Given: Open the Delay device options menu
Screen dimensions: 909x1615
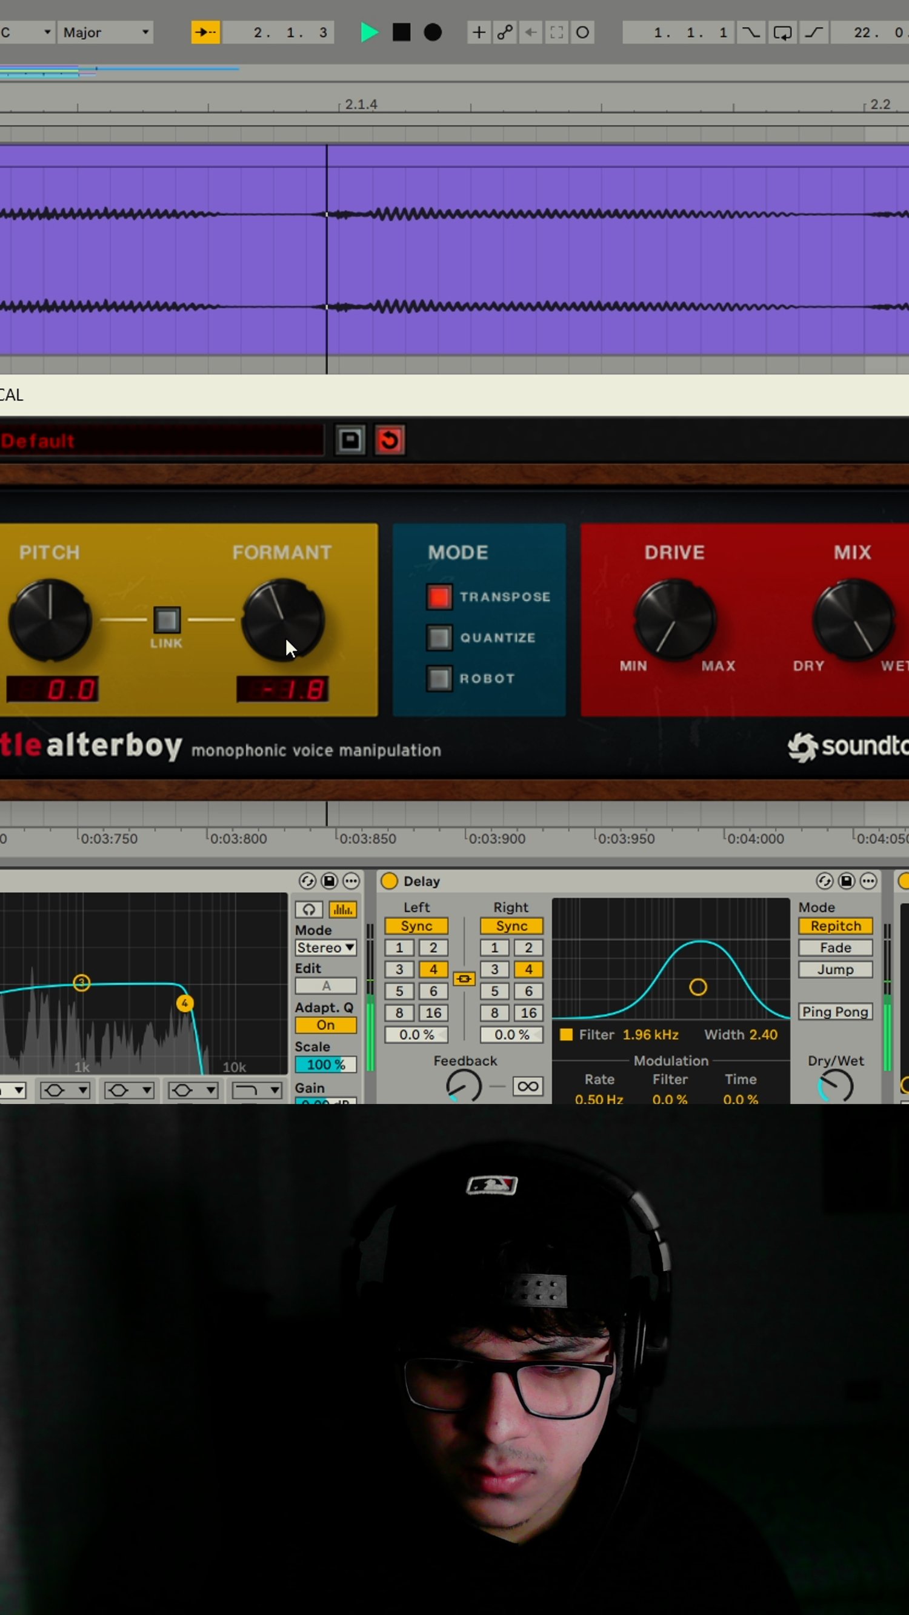Looking at the screenshot, I should [868, 881].
